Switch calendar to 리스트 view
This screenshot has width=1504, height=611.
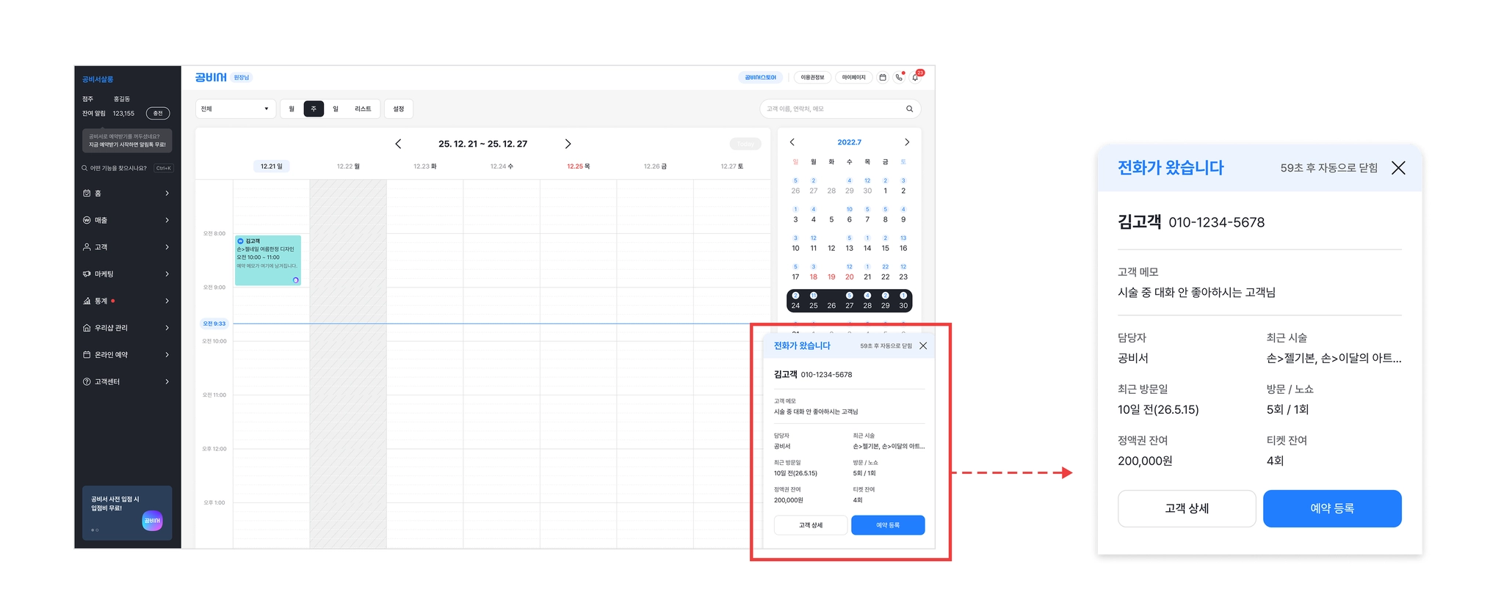tap(363, 109)
